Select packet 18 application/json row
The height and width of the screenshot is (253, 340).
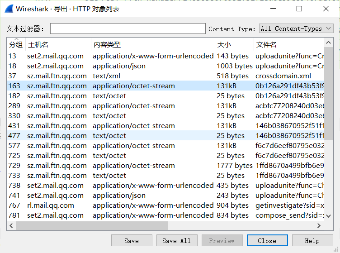165,66
